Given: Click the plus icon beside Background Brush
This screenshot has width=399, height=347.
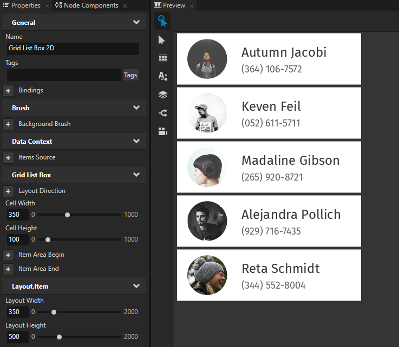Looking at the screenshot, I should click(x=8, y=124).
